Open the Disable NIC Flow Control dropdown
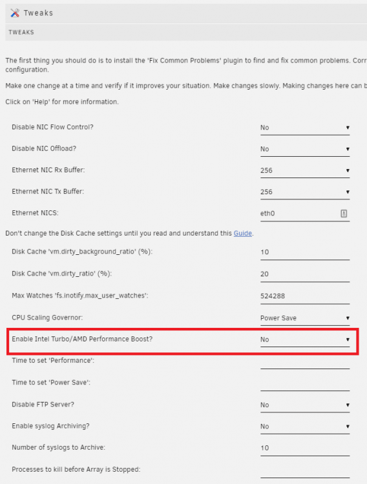367x484 pixels. coord(305,128)
